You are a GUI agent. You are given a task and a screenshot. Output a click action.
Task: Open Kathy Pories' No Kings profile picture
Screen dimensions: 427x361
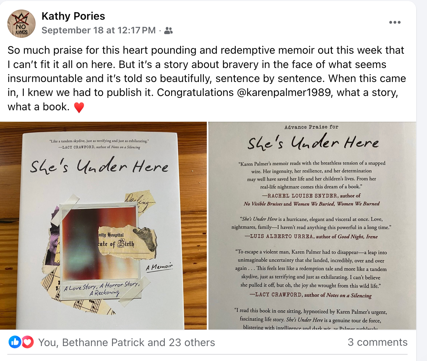(21, 24)
